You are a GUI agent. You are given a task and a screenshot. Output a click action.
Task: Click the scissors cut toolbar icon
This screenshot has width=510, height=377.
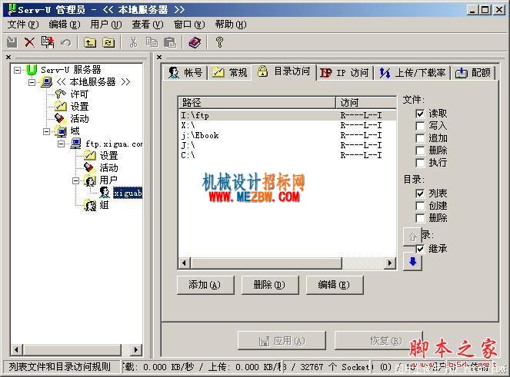[x=133, y=42]
